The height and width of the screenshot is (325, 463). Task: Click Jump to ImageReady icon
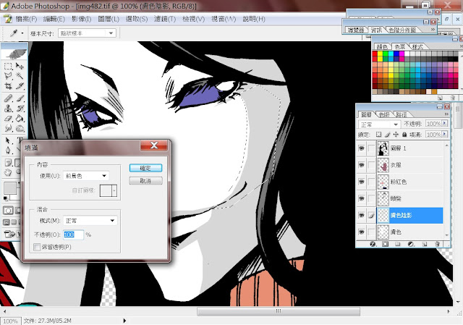[9, 235]
